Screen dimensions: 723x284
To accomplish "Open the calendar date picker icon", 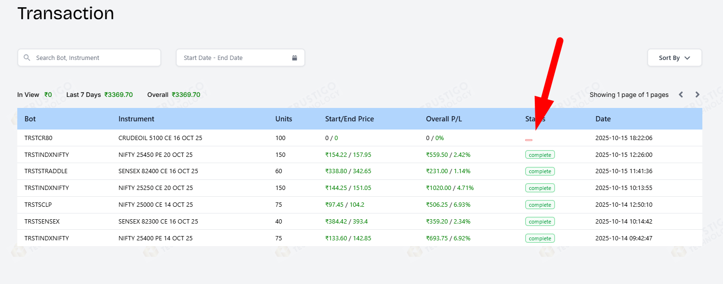I will (294, 58).
